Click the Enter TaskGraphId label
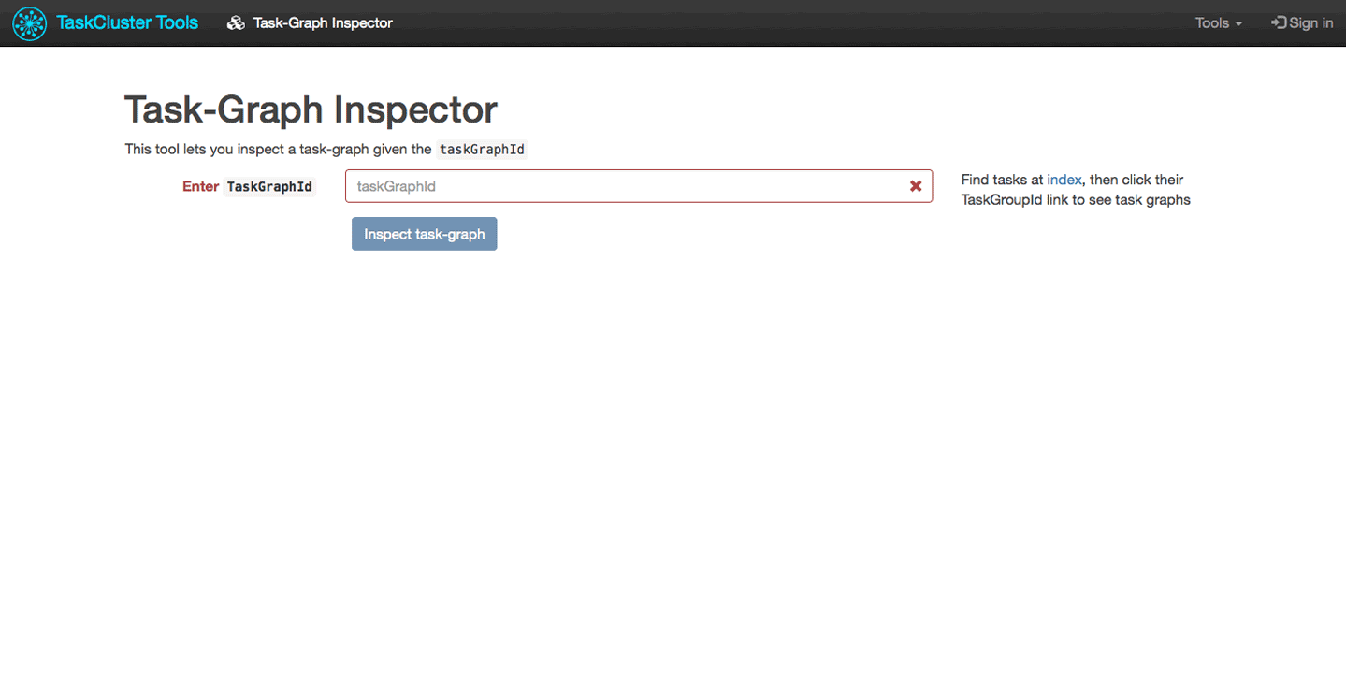 tap(249, 186)
